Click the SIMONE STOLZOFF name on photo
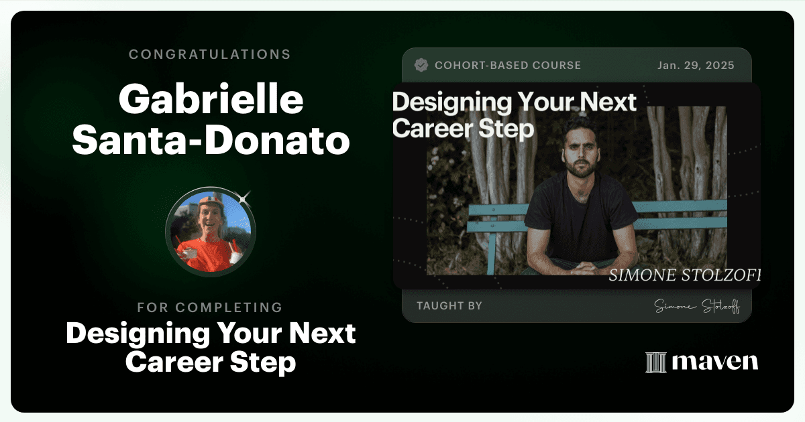Viewport: 805px width, 422px height. (x=684, y=276)
